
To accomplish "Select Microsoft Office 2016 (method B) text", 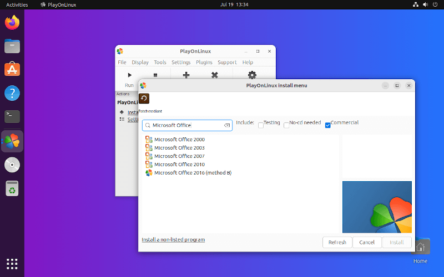I will pos(193,173).
